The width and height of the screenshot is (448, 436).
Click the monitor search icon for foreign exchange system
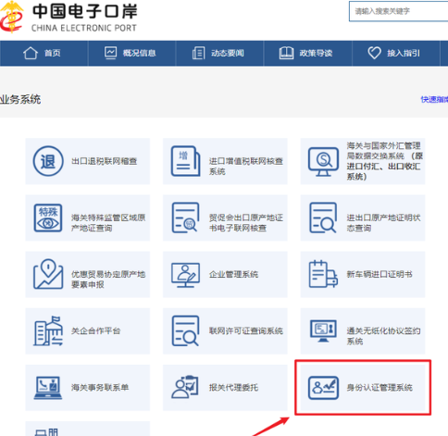pyautogui.click(x=323, y=162)
